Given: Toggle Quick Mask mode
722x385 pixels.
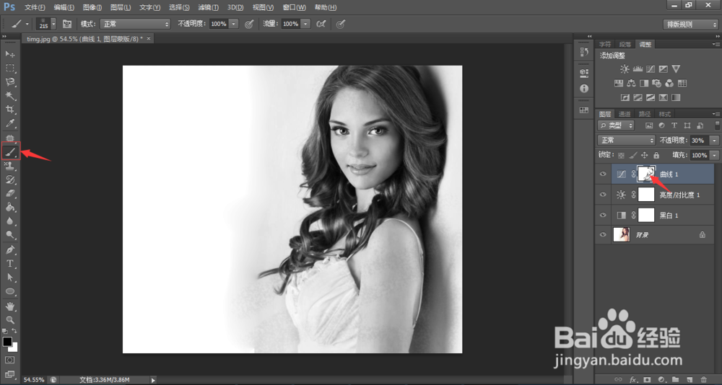Looking at the screenshot, I should pyautogui.click(x=10, y=360).
